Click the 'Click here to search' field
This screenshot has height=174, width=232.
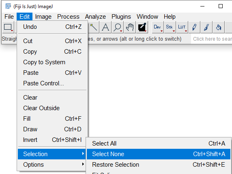212,39
